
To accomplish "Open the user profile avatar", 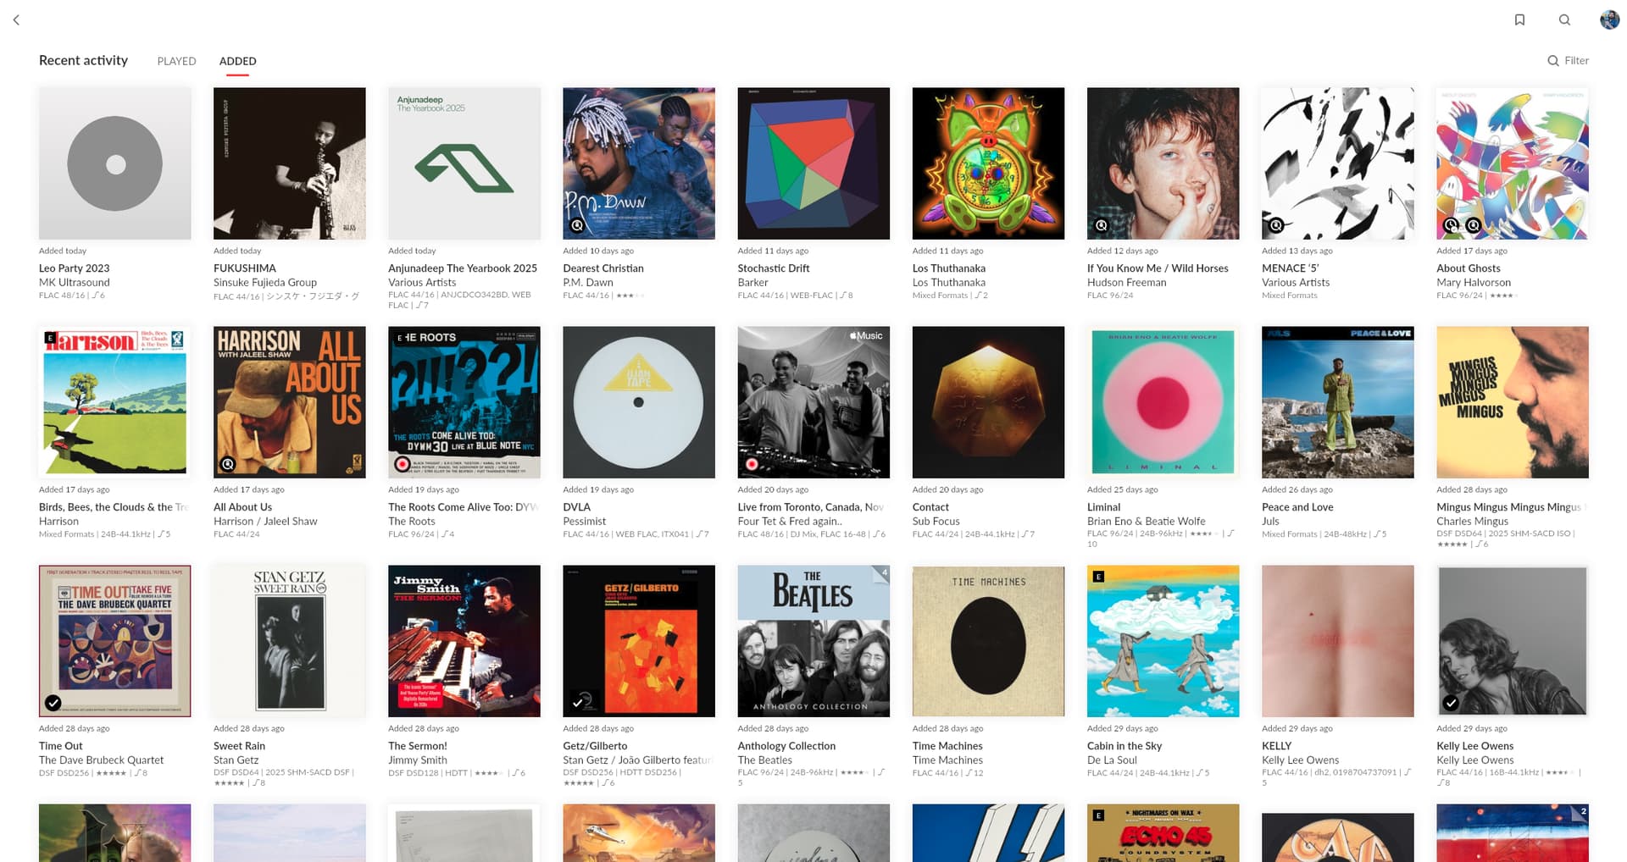I will 1609,19.
